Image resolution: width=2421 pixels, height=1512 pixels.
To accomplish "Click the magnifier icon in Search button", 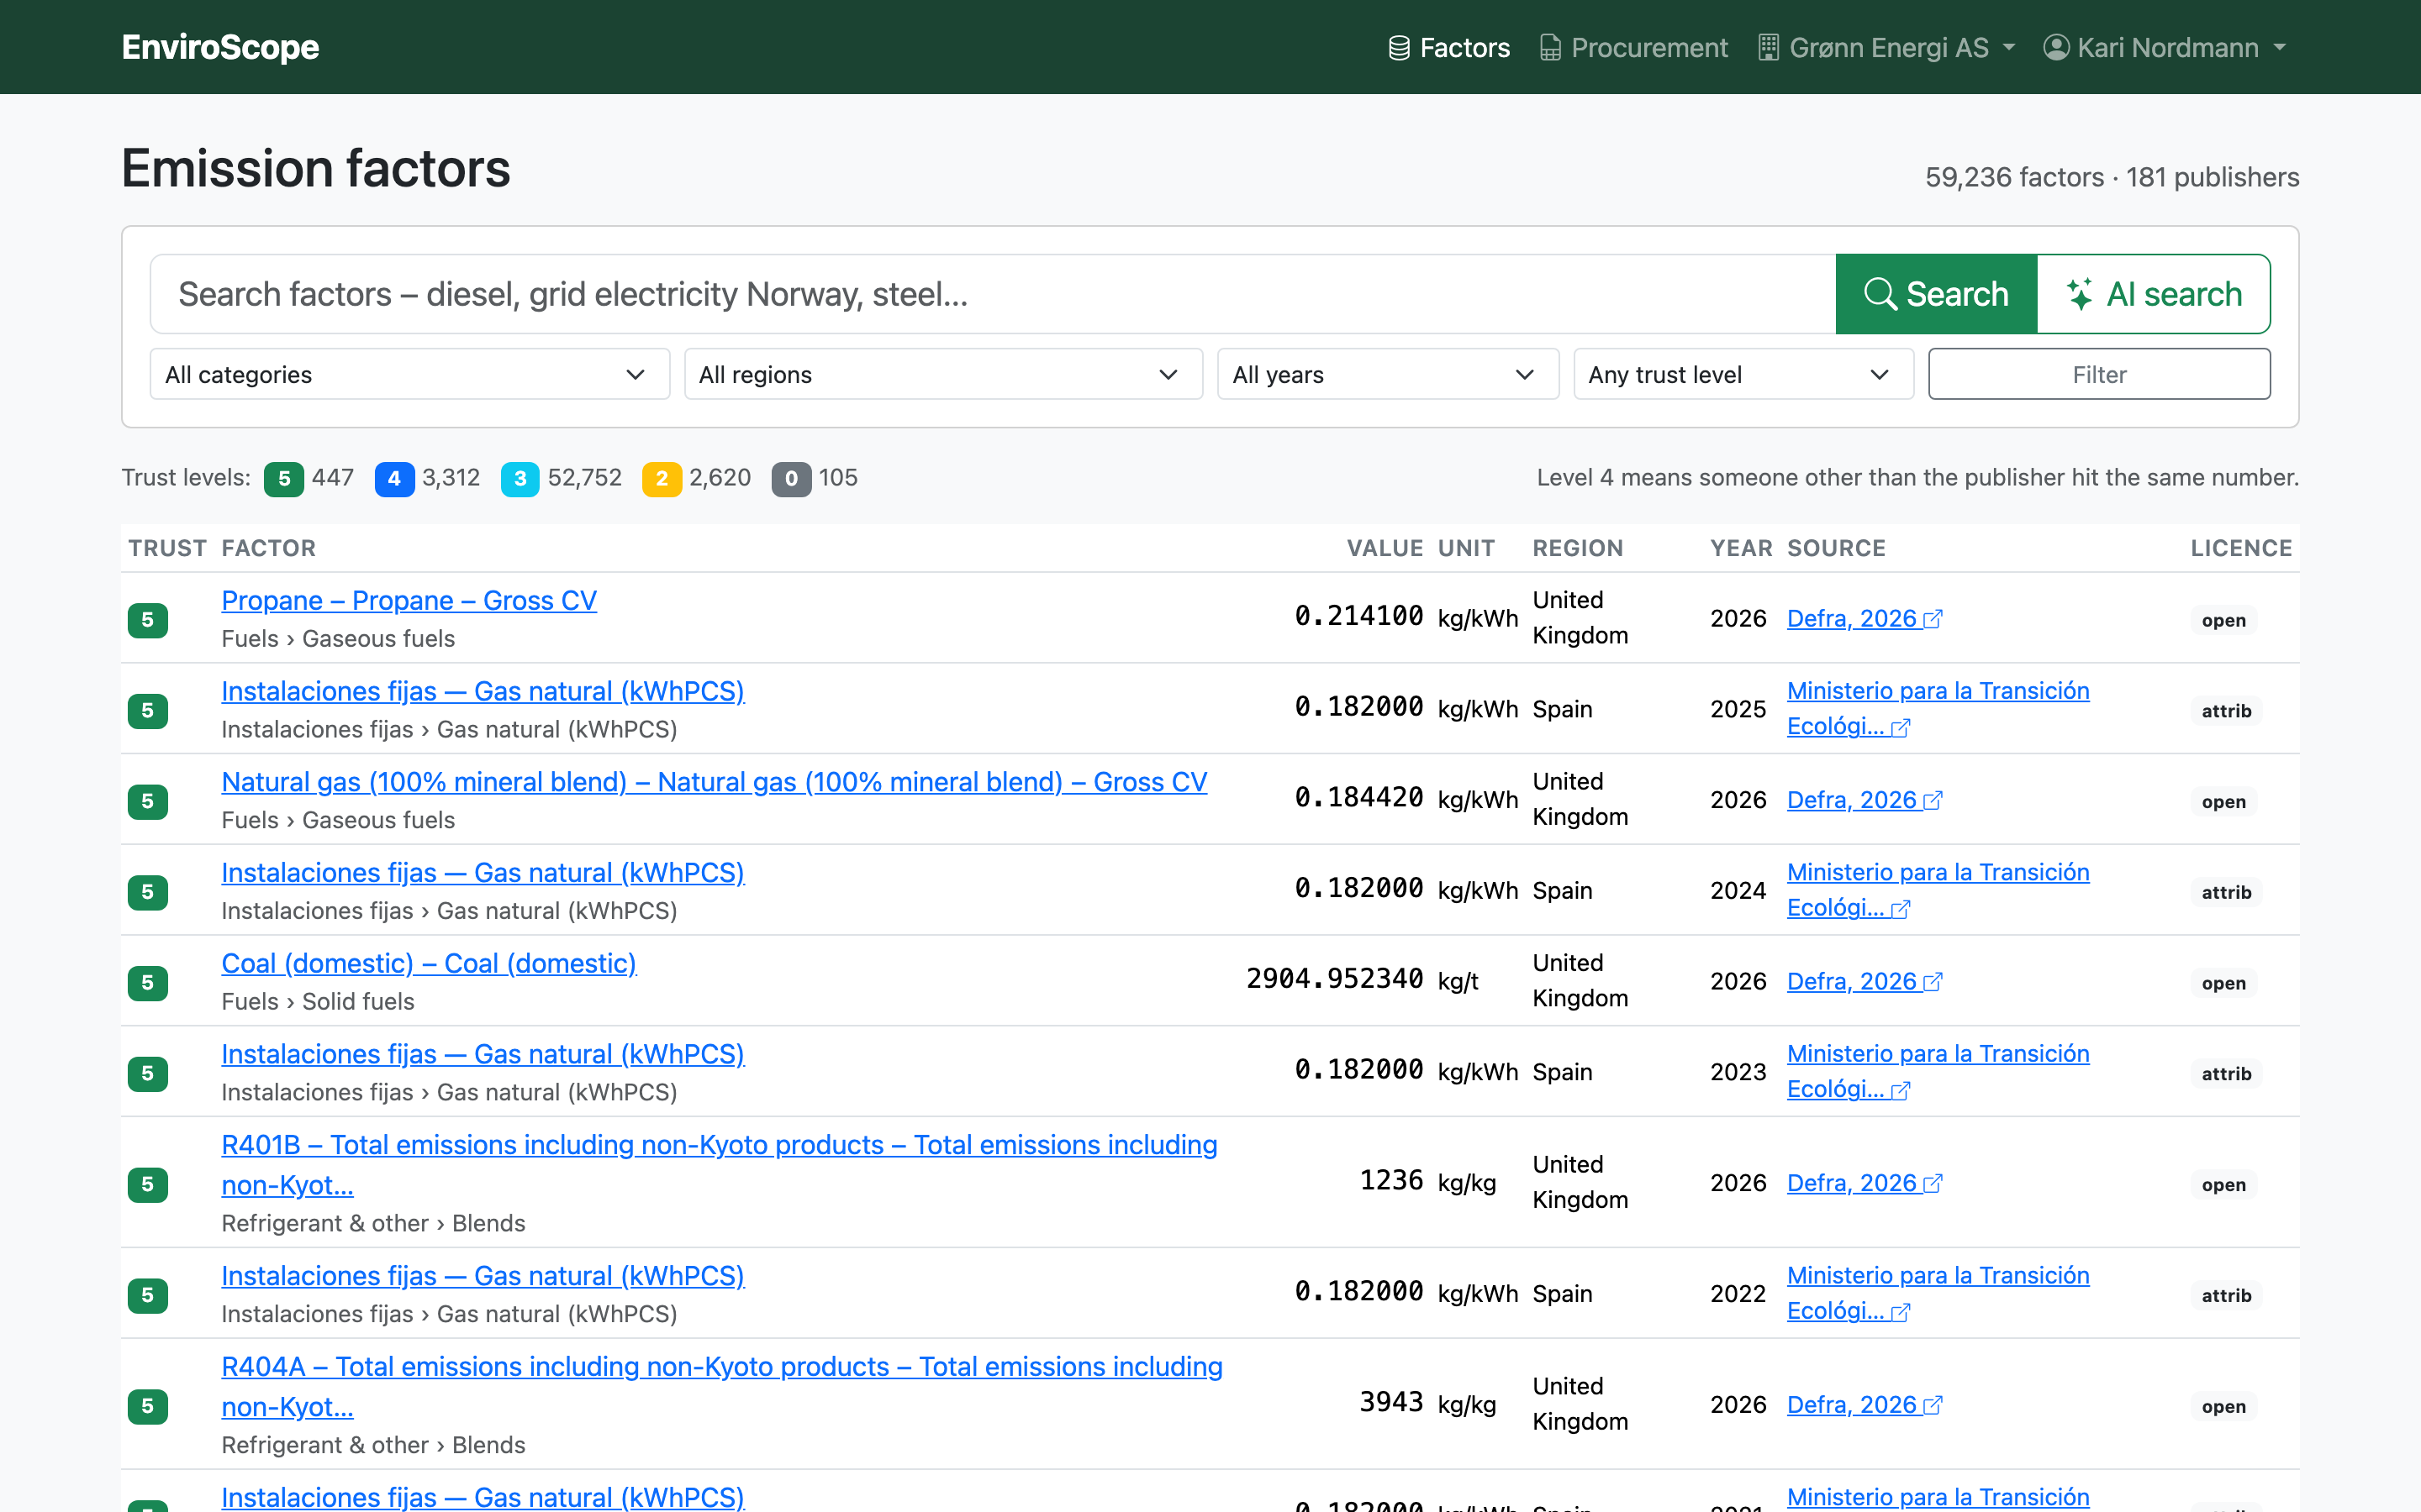I will [1880, 294].
